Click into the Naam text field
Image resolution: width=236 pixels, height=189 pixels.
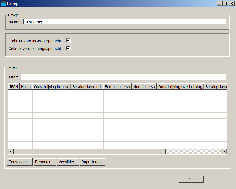pos(124,22)
